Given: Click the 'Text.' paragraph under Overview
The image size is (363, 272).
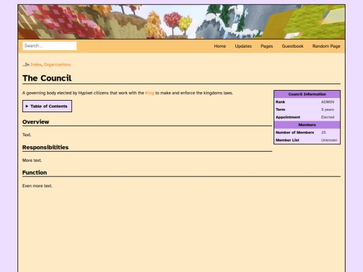Looking at the screenshot, I should (27, 135).
